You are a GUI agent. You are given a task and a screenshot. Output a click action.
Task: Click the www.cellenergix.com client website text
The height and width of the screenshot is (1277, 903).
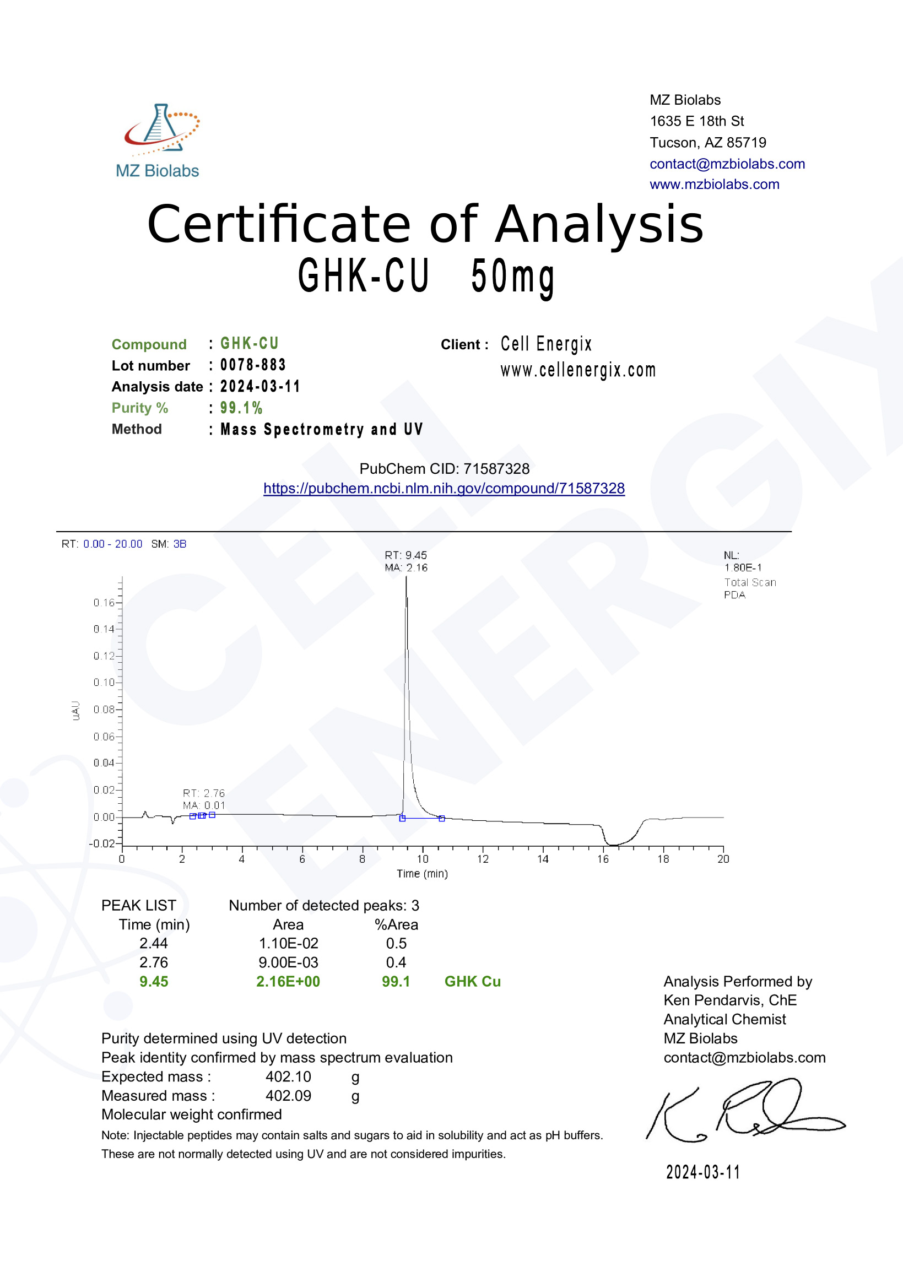point(578,370)
